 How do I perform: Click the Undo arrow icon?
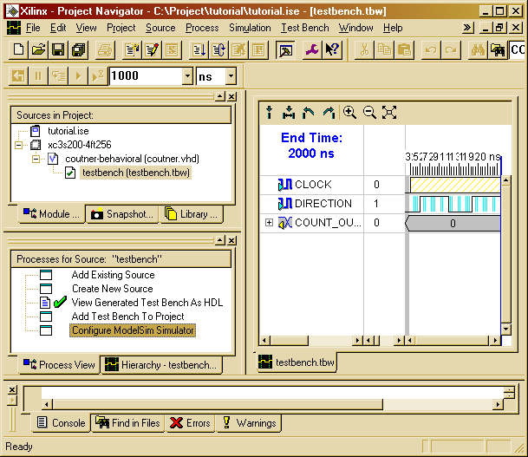pyautogui.click(x=431, y=50)
